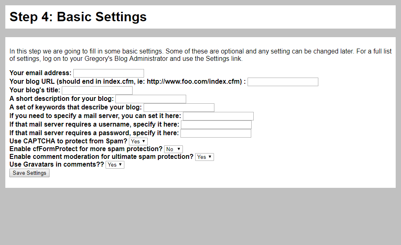Click the mail server password field
Image resolution: width=401 pixels, height=245 pixels.
(x=216, y=133)
